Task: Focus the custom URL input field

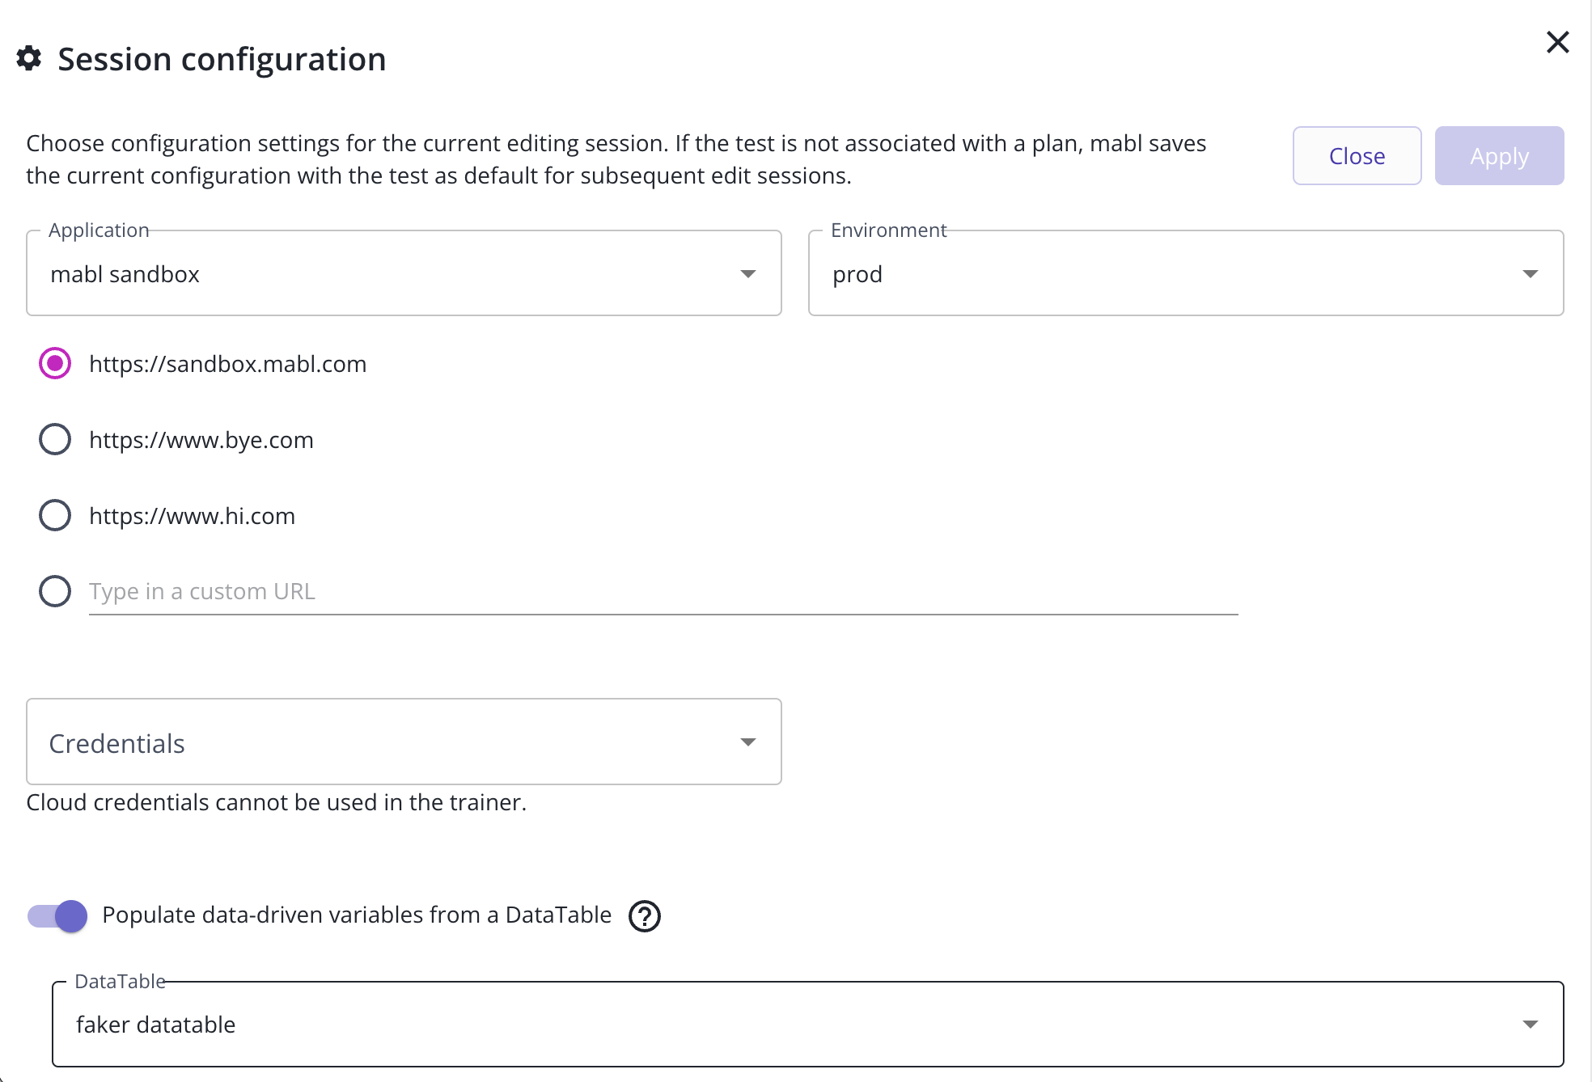Action: pyautogui.click(x=663, y=592)
